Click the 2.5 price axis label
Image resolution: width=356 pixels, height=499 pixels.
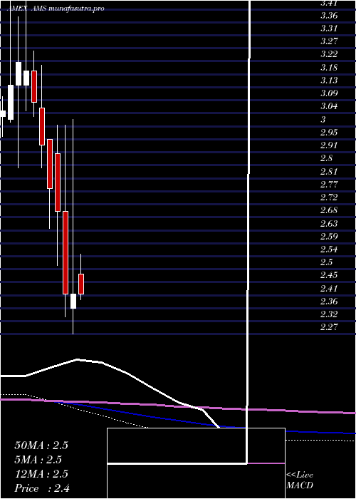point(326,262)
